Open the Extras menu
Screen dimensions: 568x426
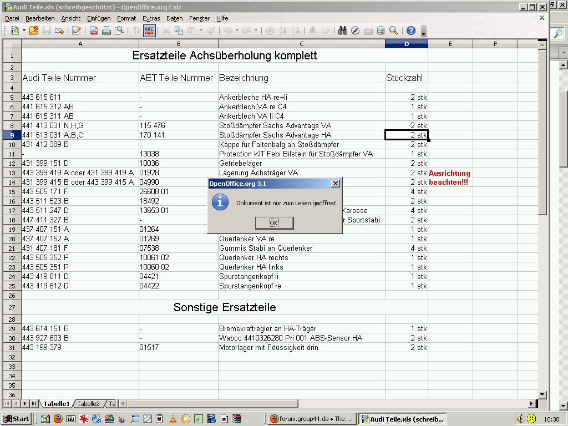point(151,18)
